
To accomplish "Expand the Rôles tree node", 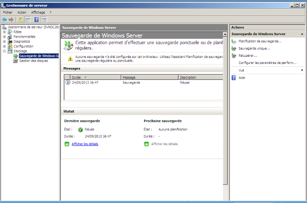I will coord(4,32).
